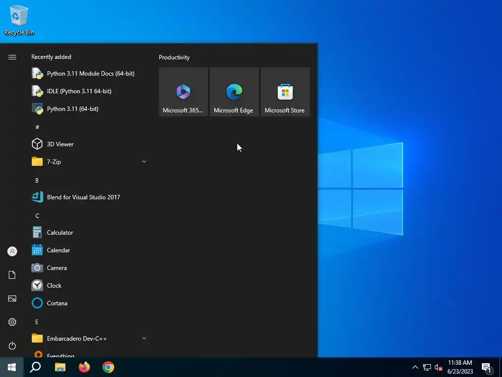Open 3D Viewer app
This screenshot has width=502, height=377.
(89, 144)
